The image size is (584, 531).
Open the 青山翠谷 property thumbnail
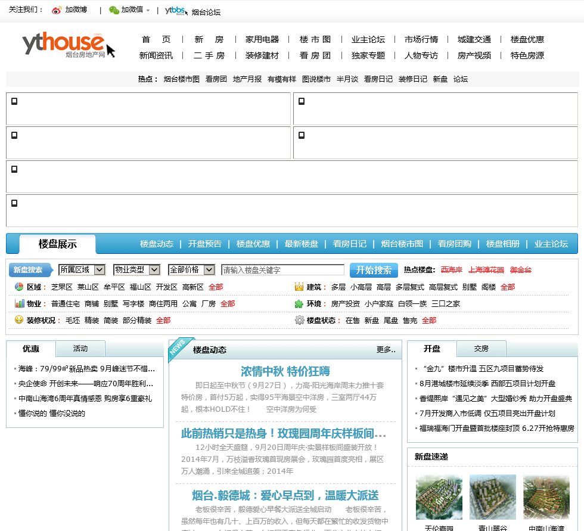tap(492, 498)
